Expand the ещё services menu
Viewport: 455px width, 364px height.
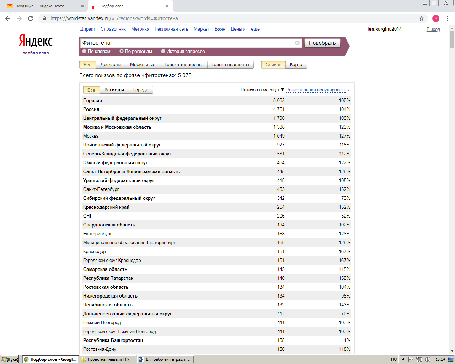(x=255, y=29)
